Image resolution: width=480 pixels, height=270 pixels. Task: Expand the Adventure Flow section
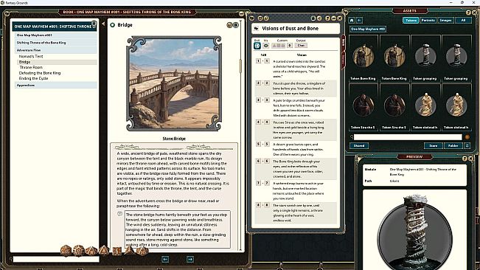point(56,50)
